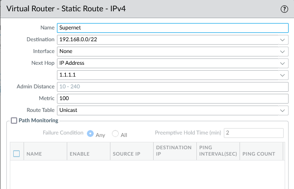This screenshot has width=294, height=189.
Task: Click the SOURCE IP column header
Action: click(132, 151)
